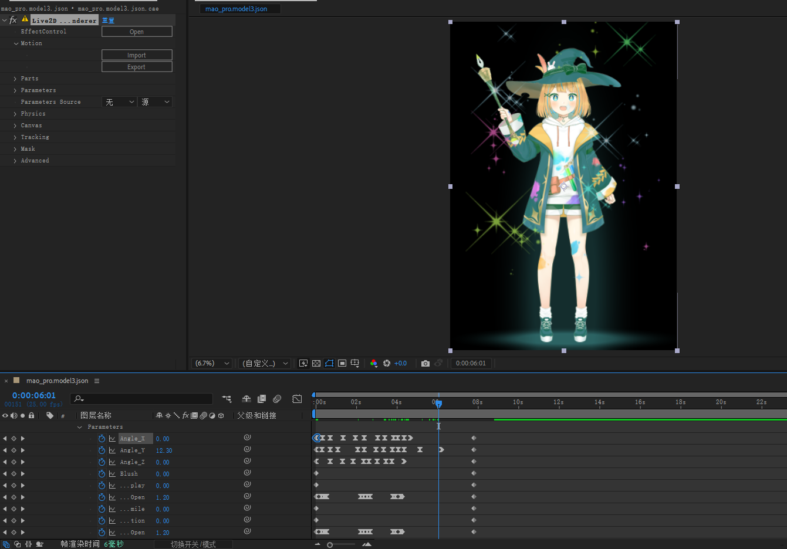The height and width of the screenshot is (549, 787).
Task: Toggle the Angle_X stopwatch
Action: click(102, 439)
